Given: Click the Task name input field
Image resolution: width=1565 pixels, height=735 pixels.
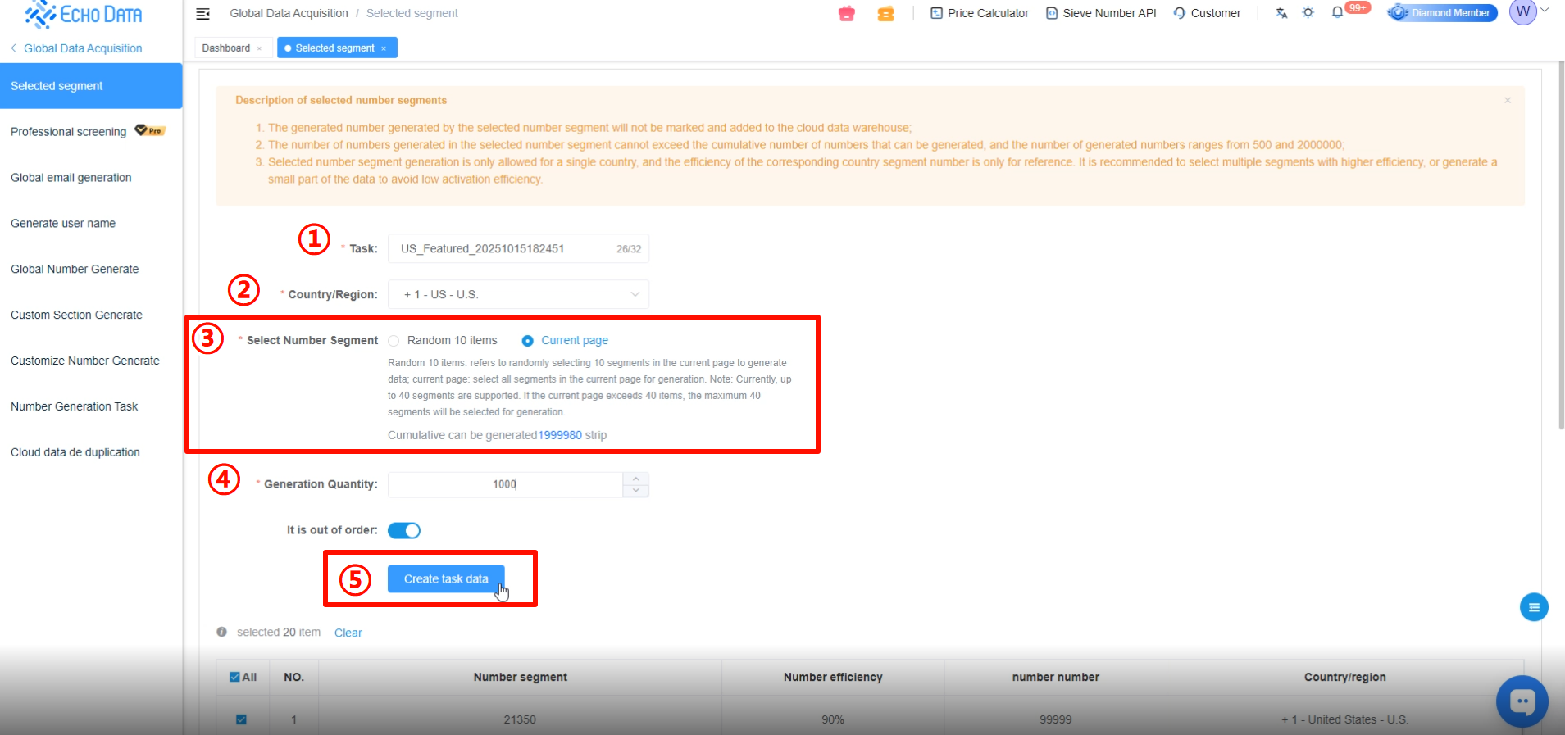Looking at the screenshot, I should (x=518, y=248).
